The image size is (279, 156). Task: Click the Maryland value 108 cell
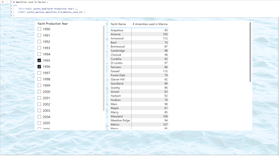tap(165, 116)
